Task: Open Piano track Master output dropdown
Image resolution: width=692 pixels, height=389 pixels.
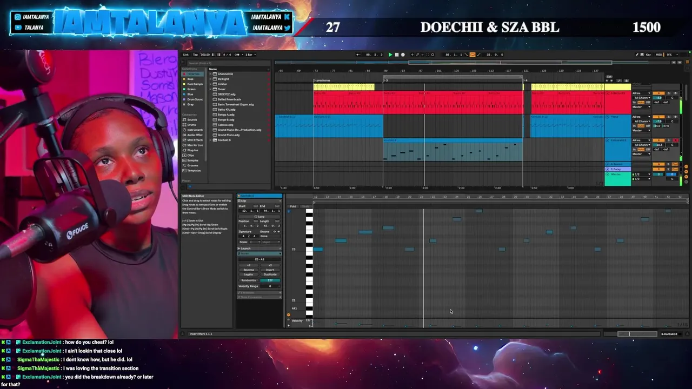Action: [641, 130]
